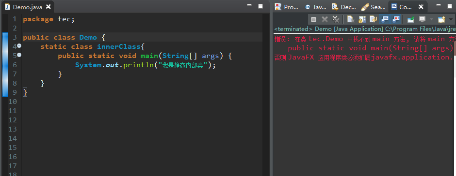
Task: Click 'String' type on line 5
Action: (175, 56)
